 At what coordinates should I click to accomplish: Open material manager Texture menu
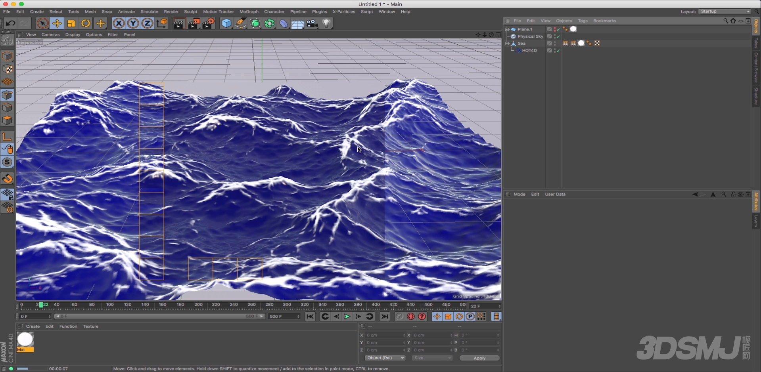pos(90,326)
